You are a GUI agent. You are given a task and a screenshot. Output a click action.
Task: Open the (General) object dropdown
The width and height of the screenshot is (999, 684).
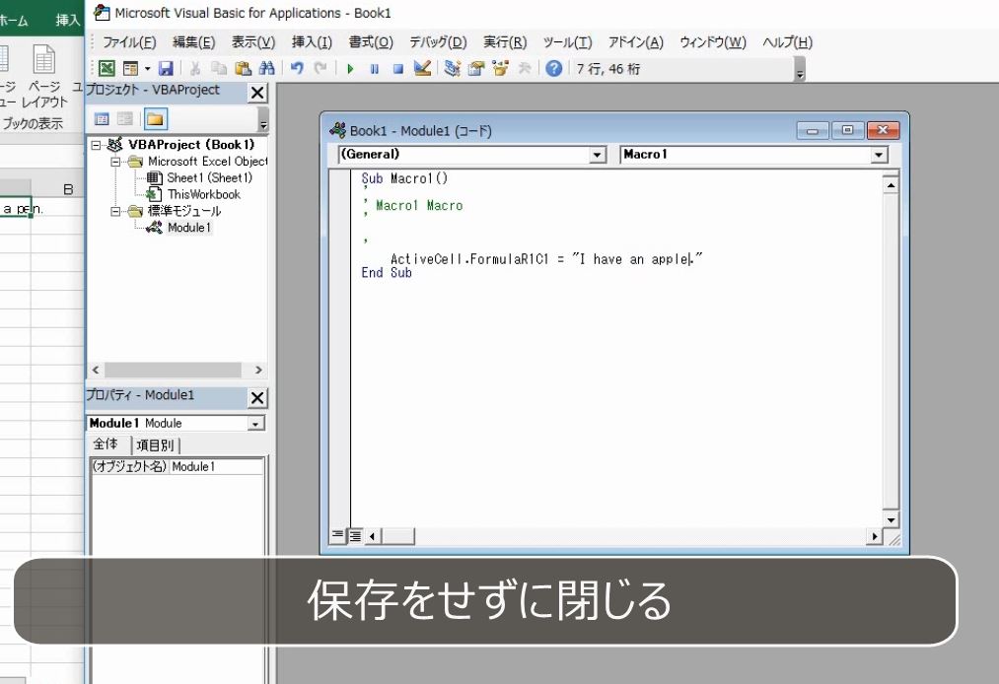[597, 155]
